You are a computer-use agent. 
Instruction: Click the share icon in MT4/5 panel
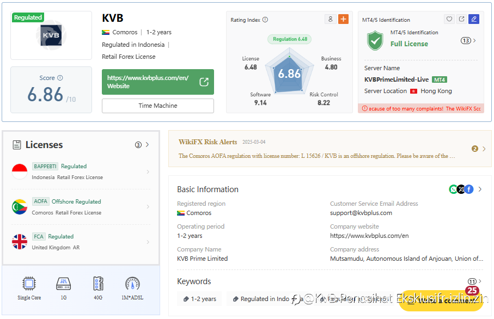click(x=461, y=19)
